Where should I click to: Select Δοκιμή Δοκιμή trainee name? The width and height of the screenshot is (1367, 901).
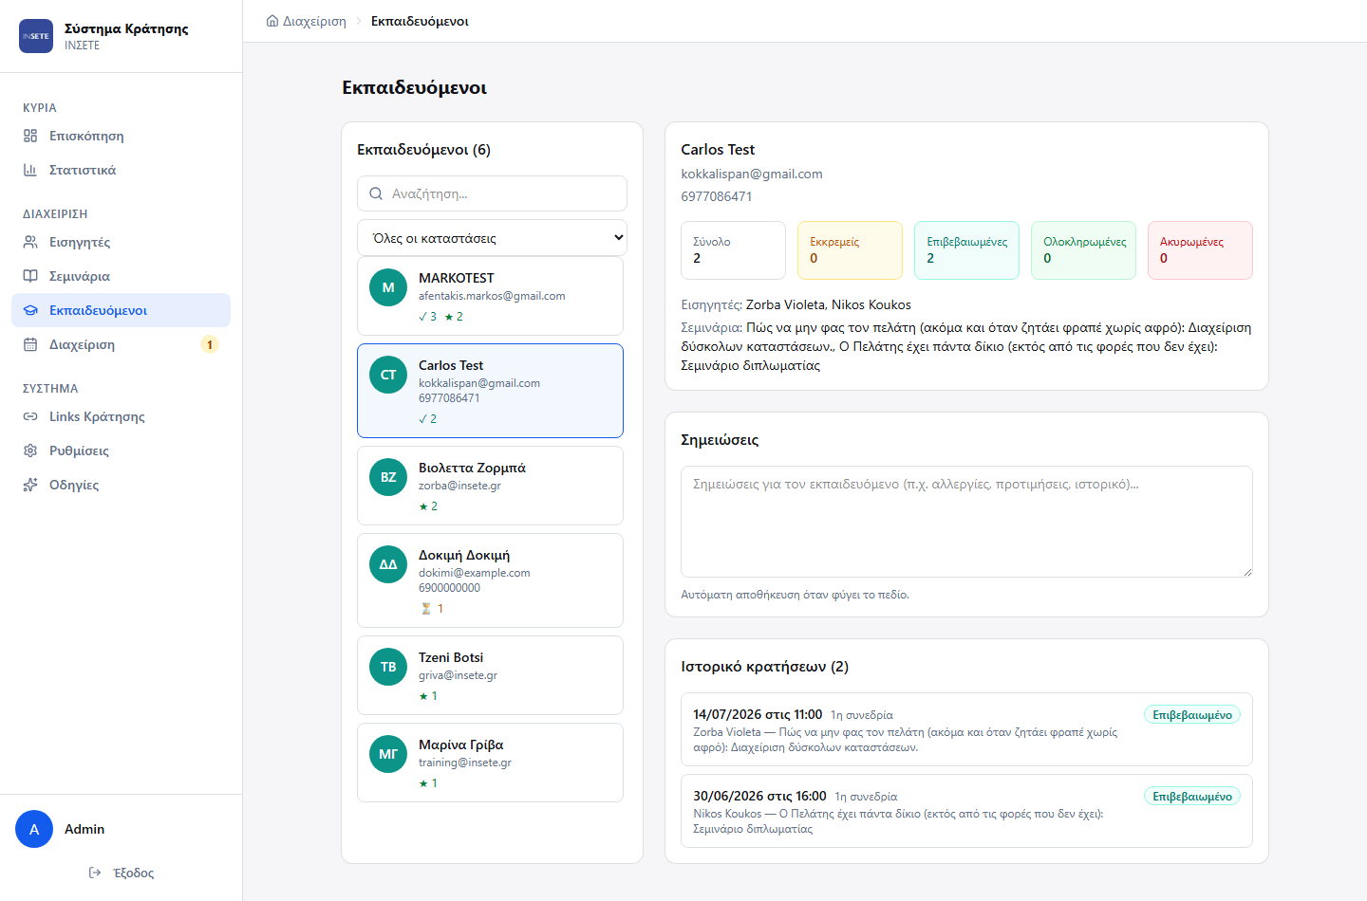tap(464, 555)
